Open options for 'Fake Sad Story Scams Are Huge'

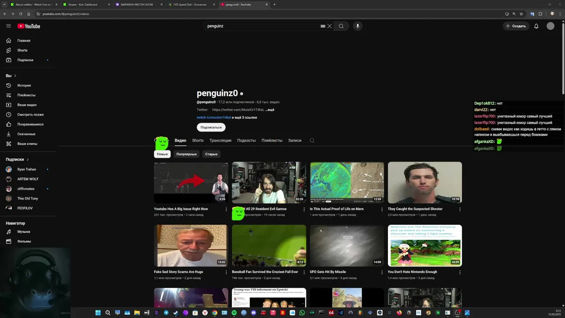[x=226, y=273]
